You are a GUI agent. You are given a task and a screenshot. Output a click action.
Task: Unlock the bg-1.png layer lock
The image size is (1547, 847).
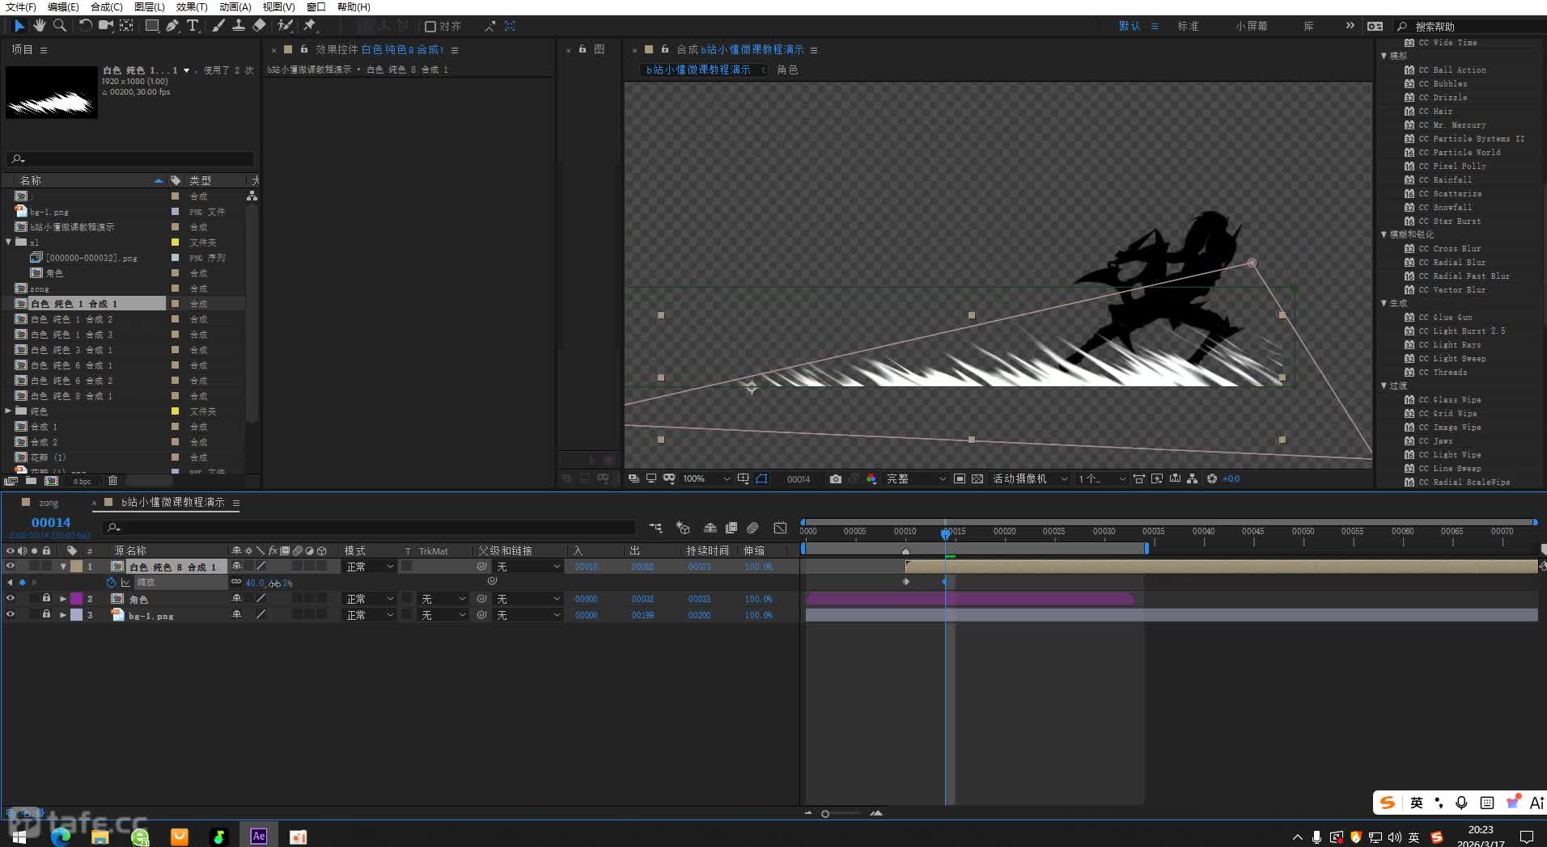[x=46, y=615]
